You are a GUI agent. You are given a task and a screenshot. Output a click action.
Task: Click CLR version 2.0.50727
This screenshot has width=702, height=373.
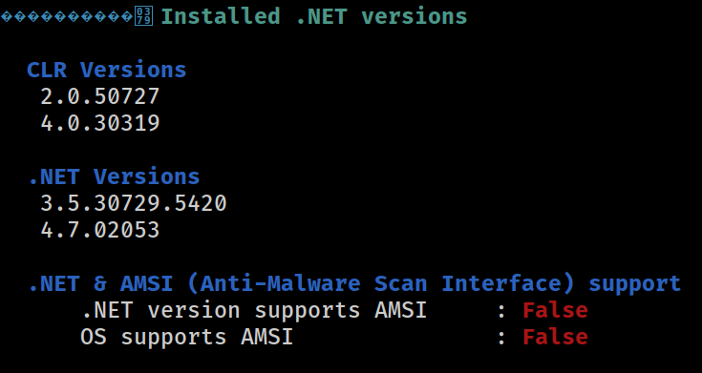click(x=100, y=96)
